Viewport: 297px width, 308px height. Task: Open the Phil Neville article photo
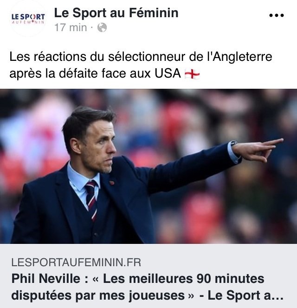(148, 166)
